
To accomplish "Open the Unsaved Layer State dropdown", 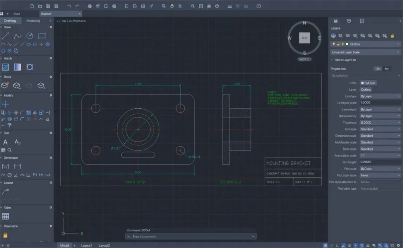I will [365, 52].
